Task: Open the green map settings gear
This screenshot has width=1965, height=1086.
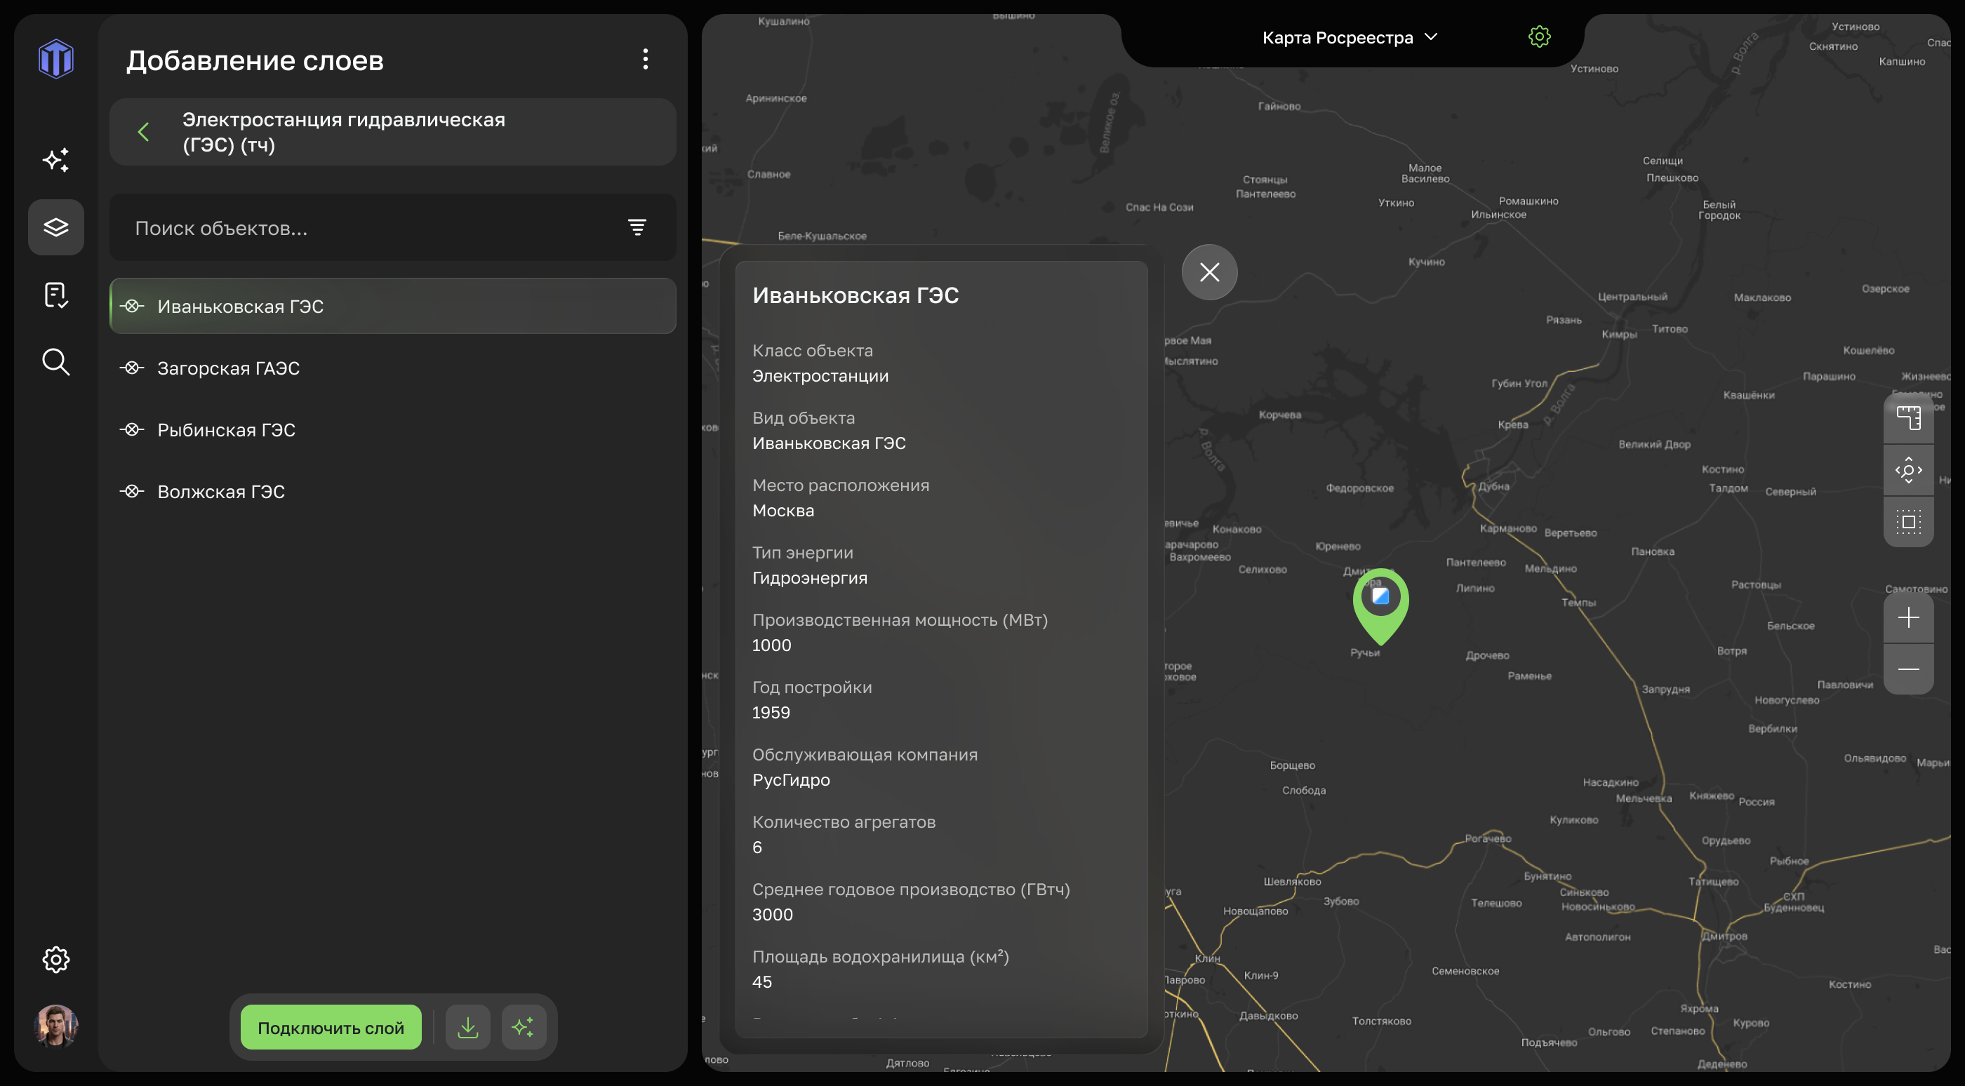Action: point(1539,36)
